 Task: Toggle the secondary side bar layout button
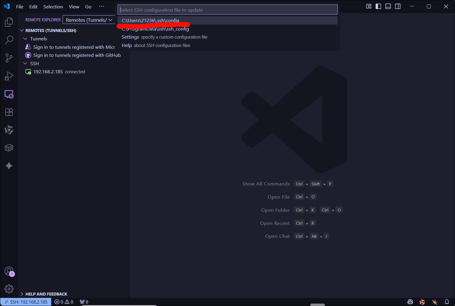398,6
